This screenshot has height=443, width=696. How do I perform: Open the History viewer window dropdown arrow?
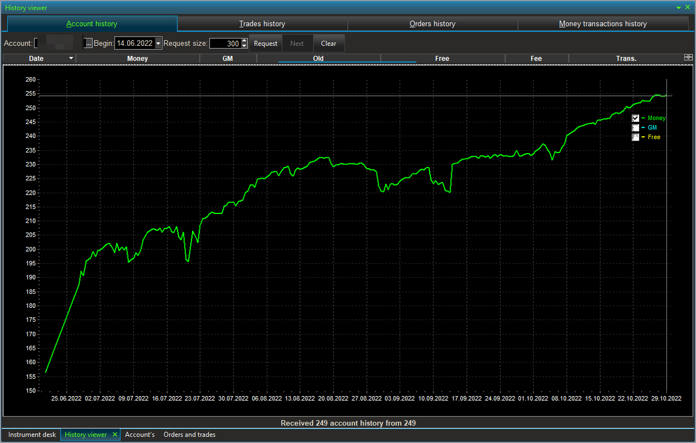679,8
